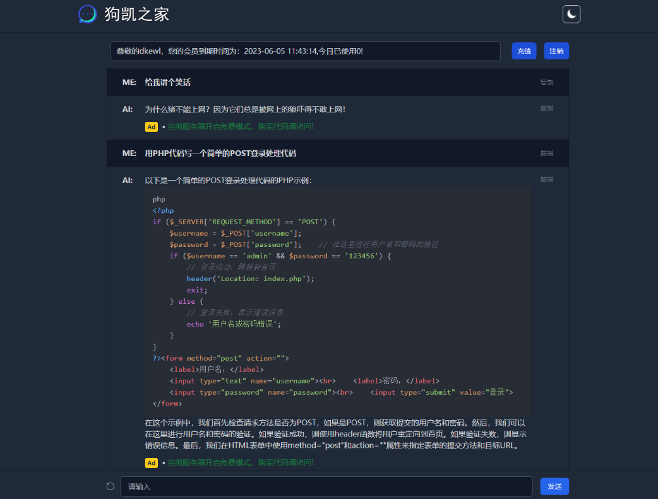Click the 请输入 message input field
This screenshot has width=658, height=499.
(x=326, y=486)
